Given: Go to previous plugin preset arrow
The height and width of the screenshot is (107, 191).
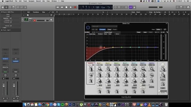Looking at the screenshot, I should [x=93, y=29].
